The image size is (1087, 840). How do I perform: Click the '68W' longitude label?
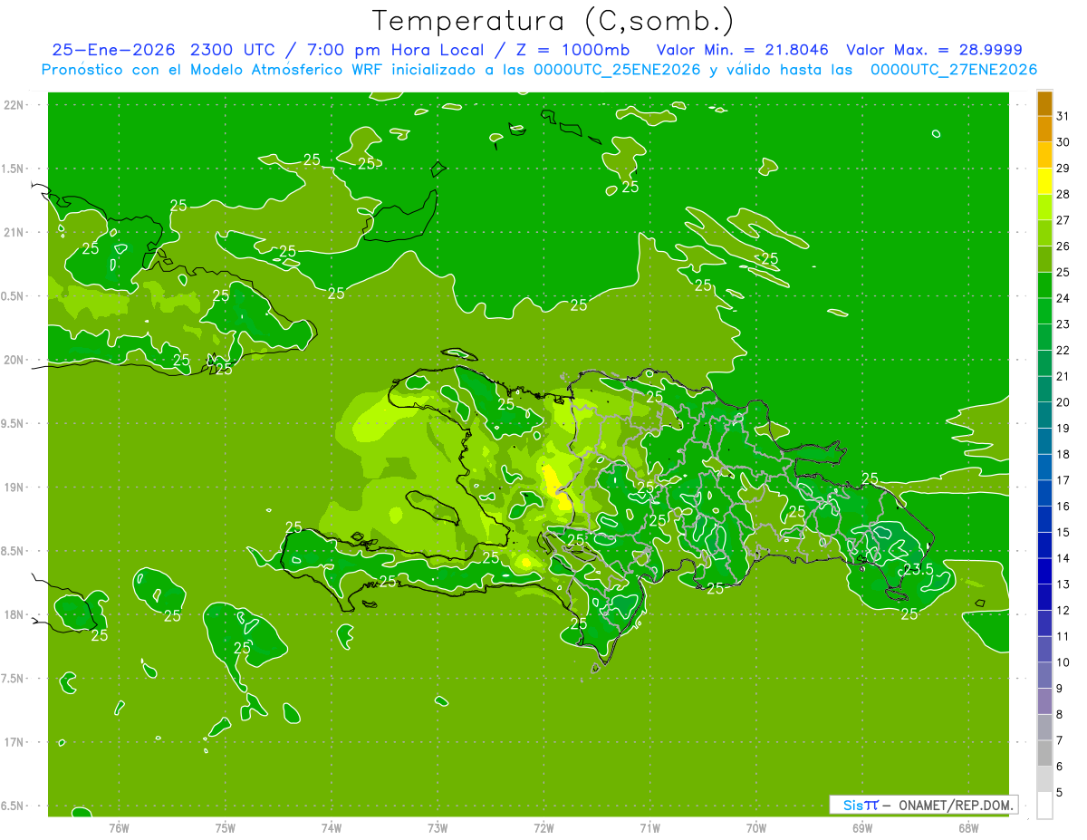[967, 827]
